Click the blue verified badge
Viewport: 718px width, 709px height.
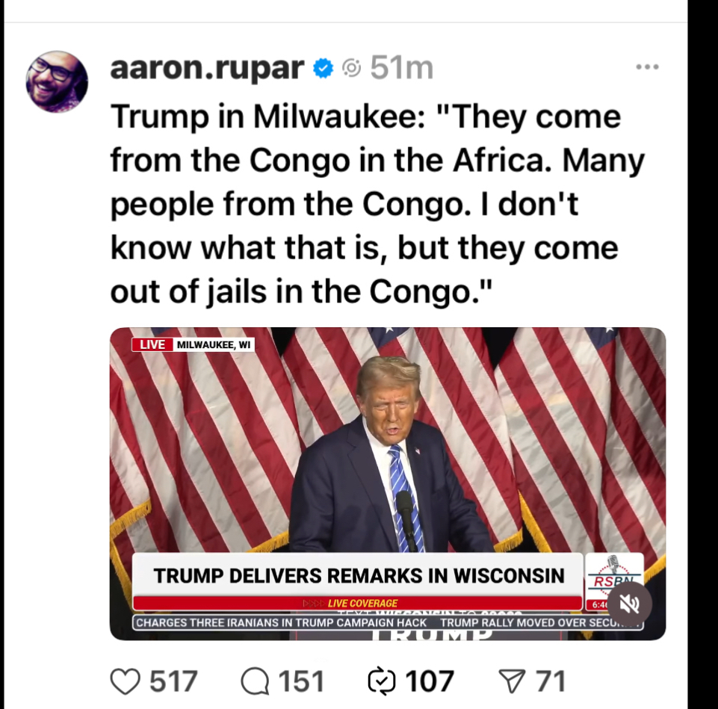click(323, 68)
